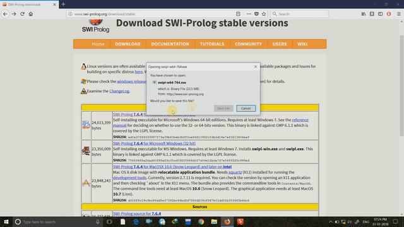Screen dimensions: 404x227
Task: Toggle the Firefox sidebars icon
Action: [x=380, y=14]
